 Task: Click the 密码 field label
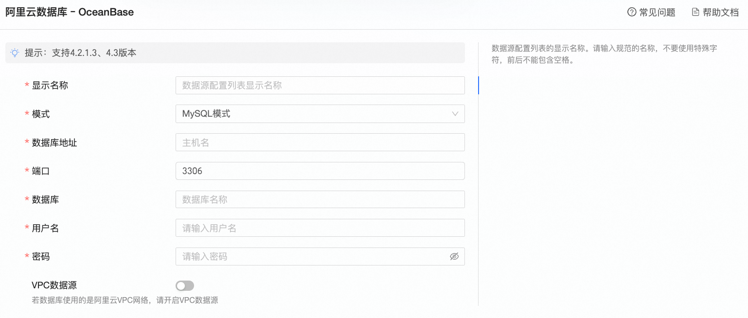pyautogui.click(x=41, y=256)
